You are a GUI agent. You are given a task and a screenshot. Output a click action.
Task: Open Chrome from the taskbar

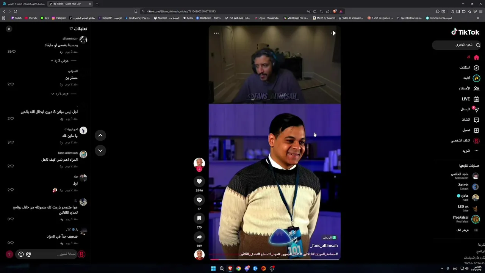pos(238,268)
